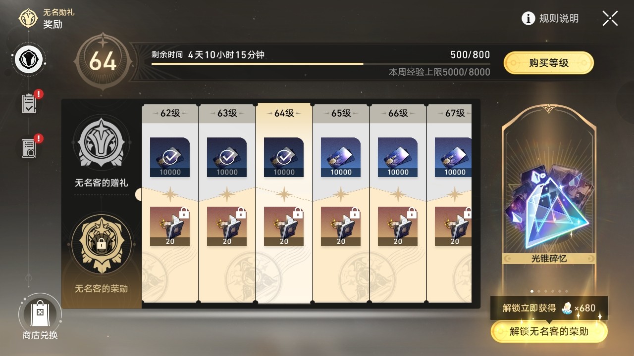This screenshot has height=356, width=634.
Task: Select the locked 20 book reward at 65级
Action: coord(341,226)
